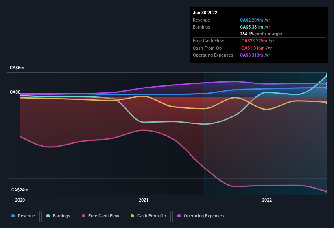Click the Operating Expenses end data point
Image resolution: width=334 pixels, height=228 pixels.
pos(327,83)
